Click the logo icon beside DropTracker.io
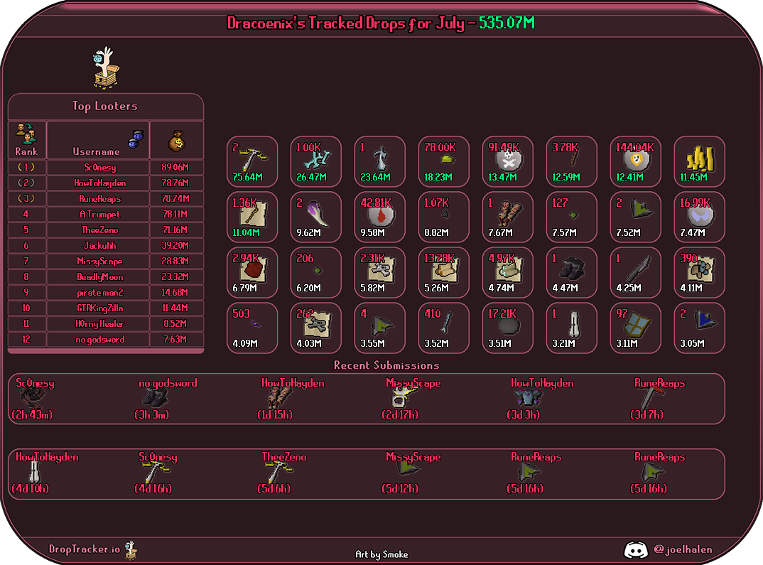Image resolution: width=763 pixels, height=565 pixels. (131, 550)
